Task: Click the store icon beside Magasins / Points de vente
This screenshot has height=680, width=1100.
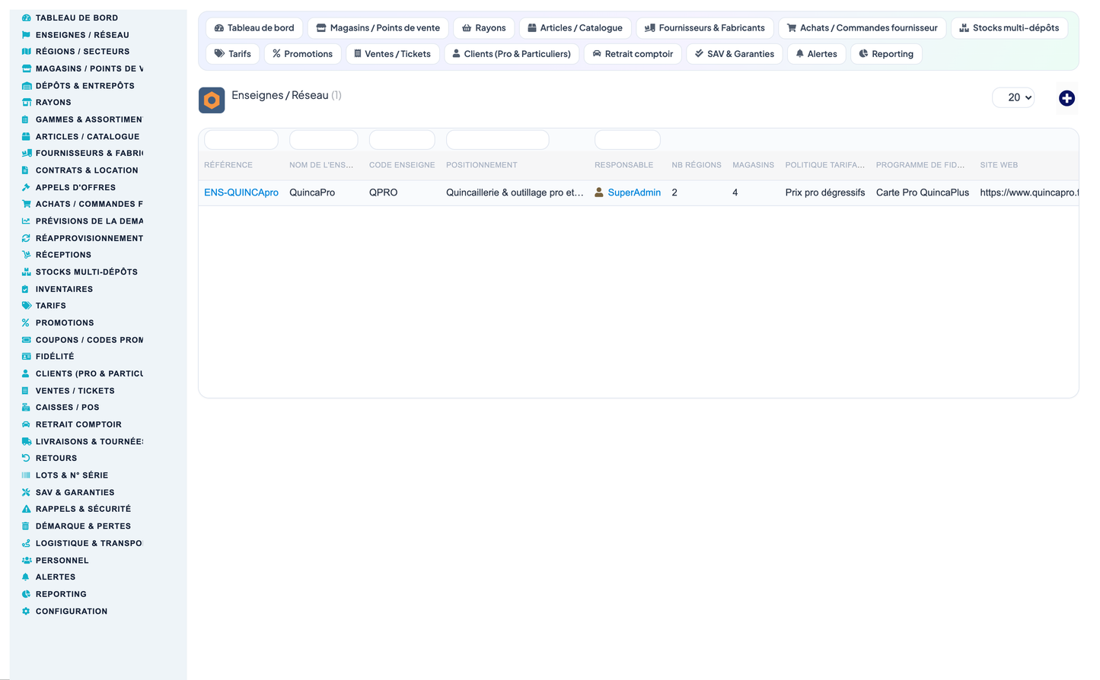Action: [x=26, y=68]
